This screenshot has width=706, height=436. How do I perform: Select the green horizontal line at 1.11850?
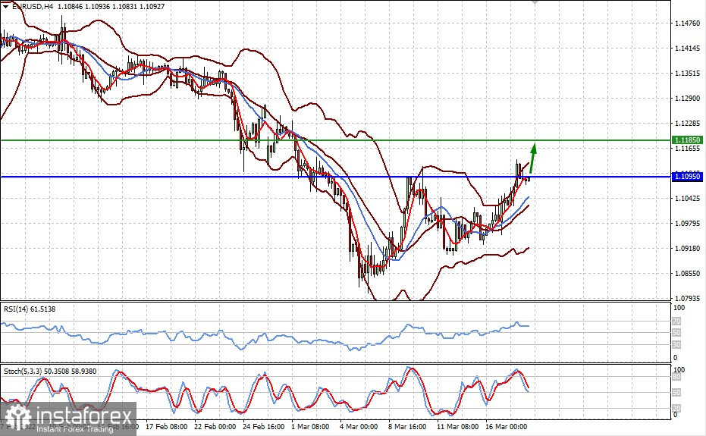(335, 140)
